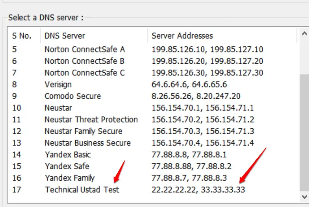Select the Verisign DNS server
This screenshot has width=309, height=207.
(x=152, y=84)
